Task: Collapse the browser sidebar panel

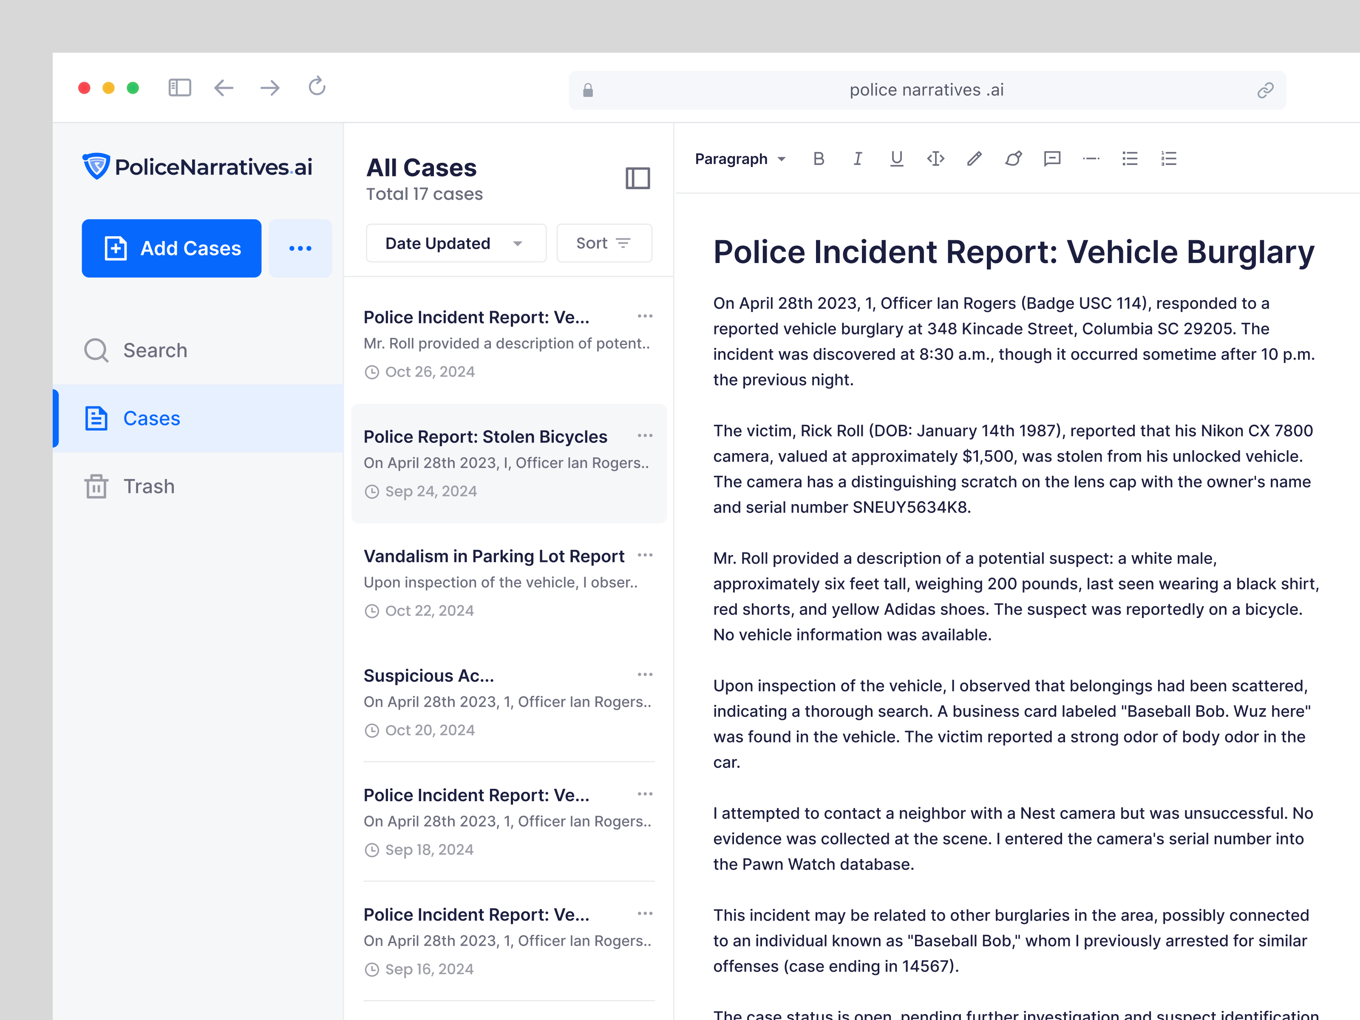Action: coord(179,88)
